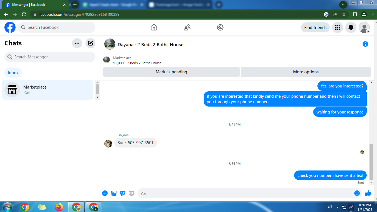Click the conversation title Dayana · 2 Beds 2 Baths House

pos(150,45)
